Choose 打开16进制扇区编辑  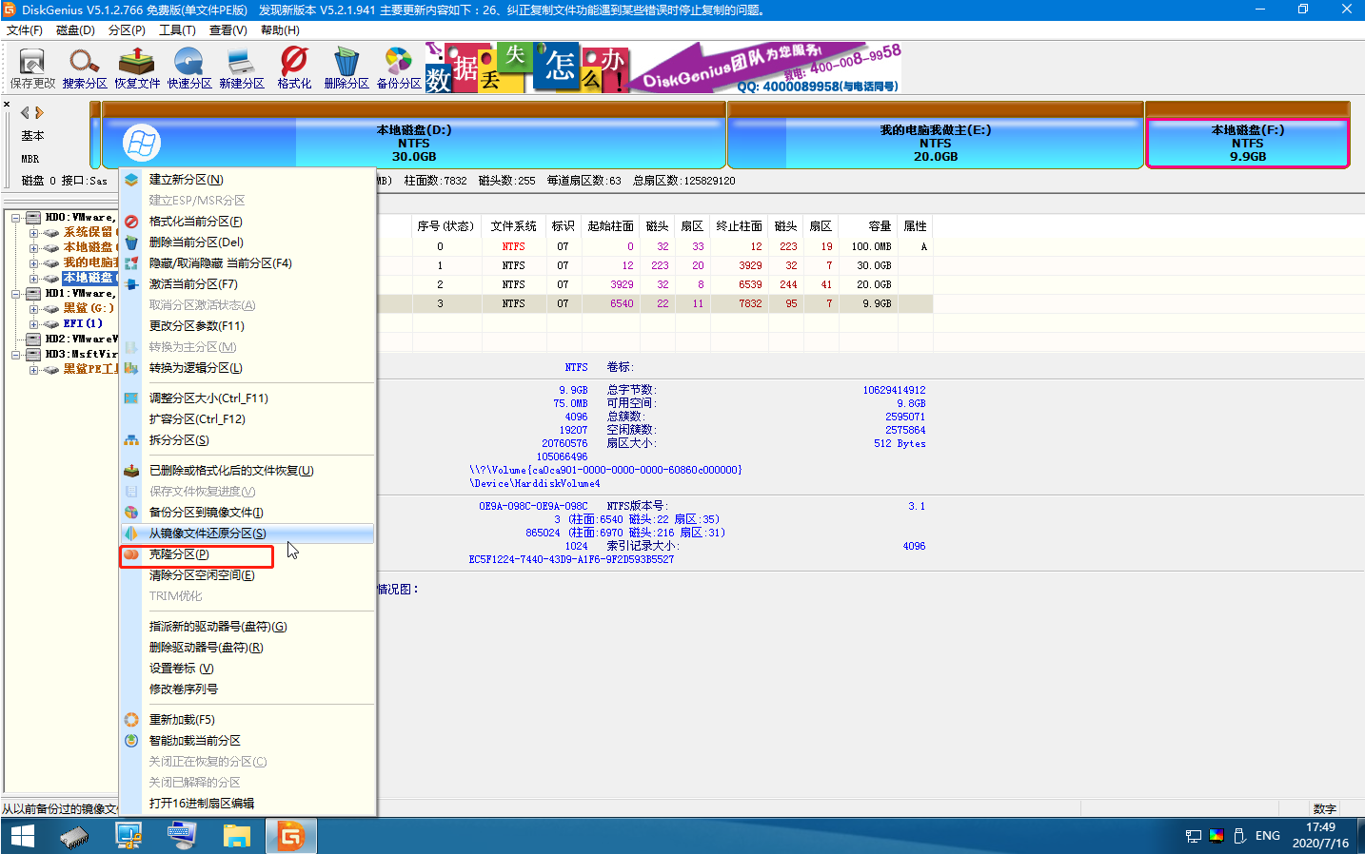point(247,804)
